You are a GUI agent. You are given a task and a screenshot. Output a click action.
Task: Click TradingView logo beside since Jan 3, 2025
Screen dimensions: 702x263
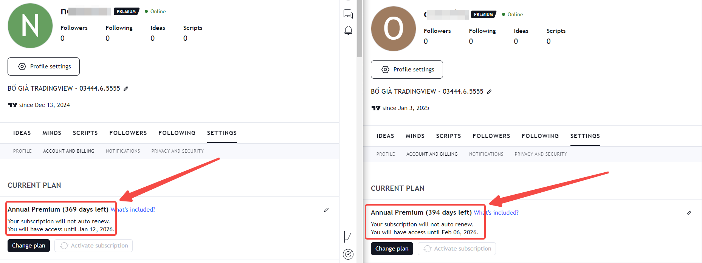(376, 108)
